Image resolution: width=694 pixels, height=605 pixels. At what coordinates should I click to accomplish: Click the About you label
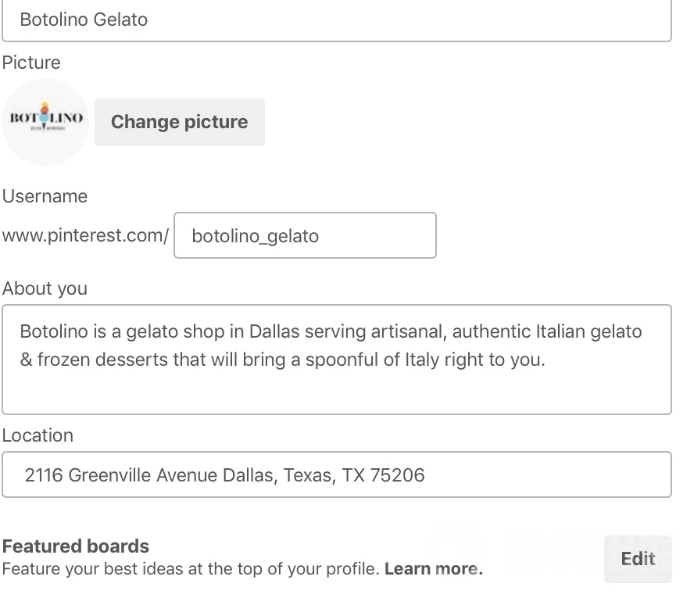45,288
